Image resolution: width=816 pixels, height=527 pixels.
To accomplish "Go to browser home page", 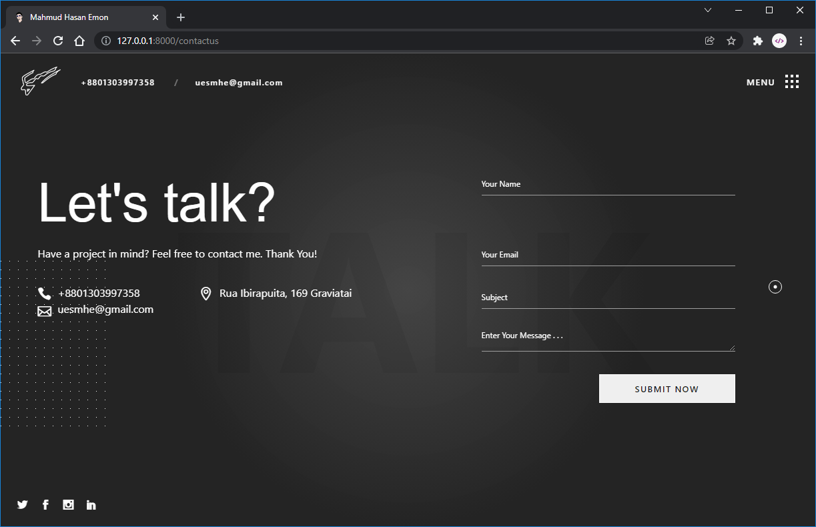I will click(79, 41).
